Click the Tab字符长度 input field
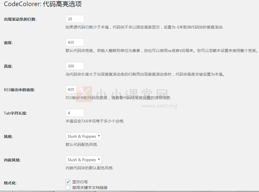Screen dimensions: 259x192 pyautogui.click(x=75, y=113)
